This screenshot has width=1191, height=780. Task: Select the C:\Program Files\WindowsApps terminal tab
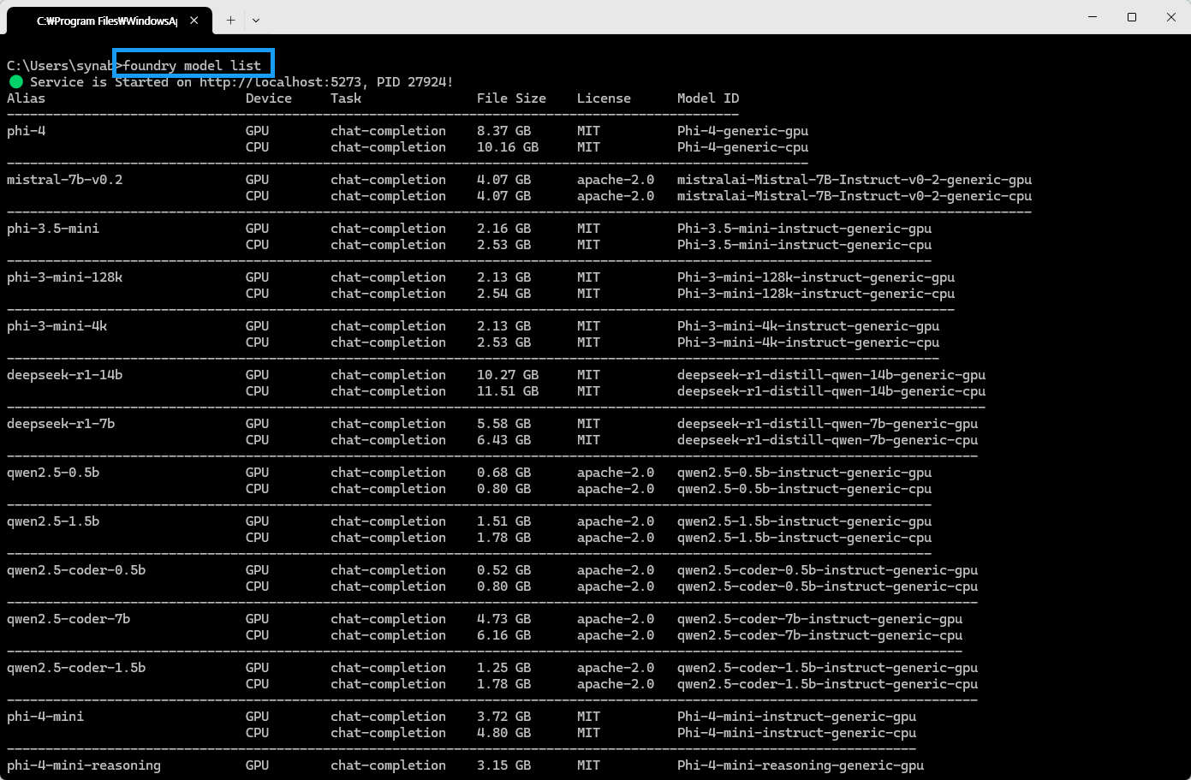pyautogui.click(x=107, y=21)
